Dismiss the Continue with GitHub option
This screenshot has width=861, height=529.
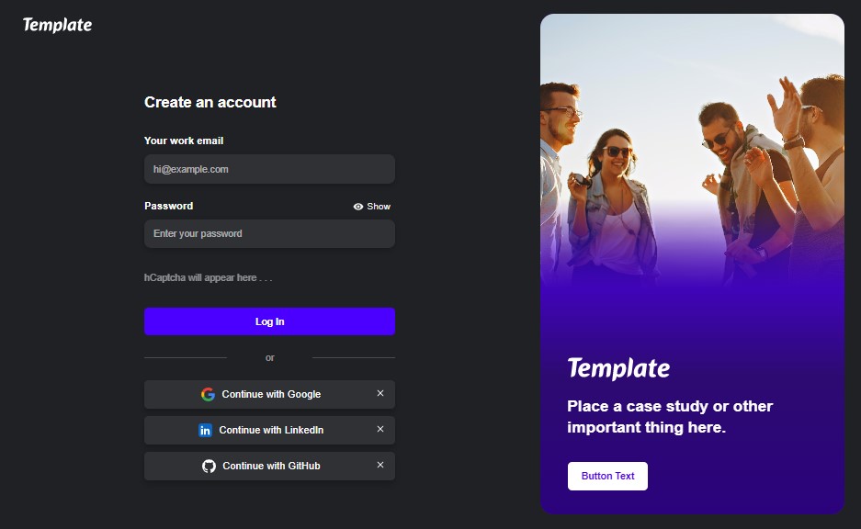coord(380,466)
